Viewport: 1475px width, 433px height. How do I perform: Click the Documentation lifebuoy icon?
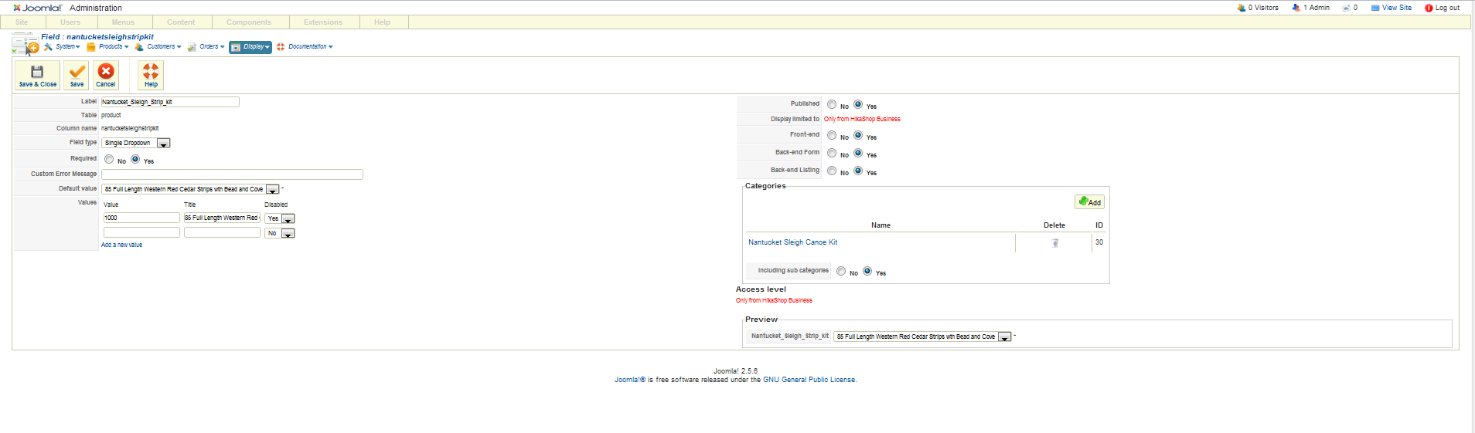tap(281, 47)
